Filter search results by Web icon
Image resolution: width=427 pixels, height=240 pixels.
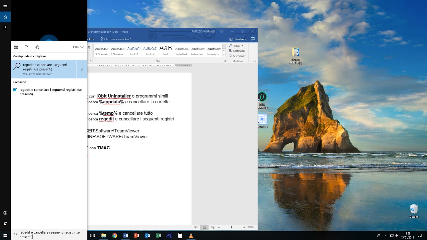(x=37, y=47)
